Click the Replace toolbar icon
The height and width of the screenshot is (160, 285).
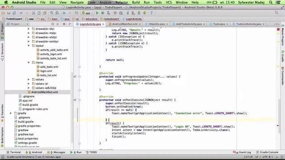coord(57,13)
